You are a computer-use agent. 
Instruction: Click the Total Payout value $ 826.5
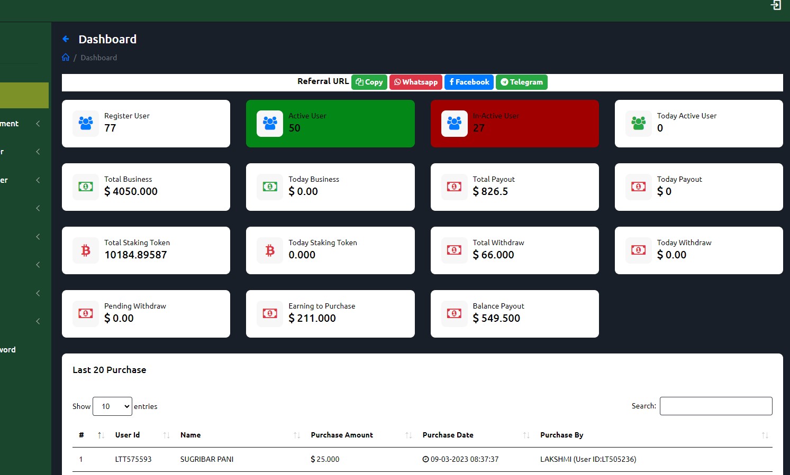click(490, 191)
